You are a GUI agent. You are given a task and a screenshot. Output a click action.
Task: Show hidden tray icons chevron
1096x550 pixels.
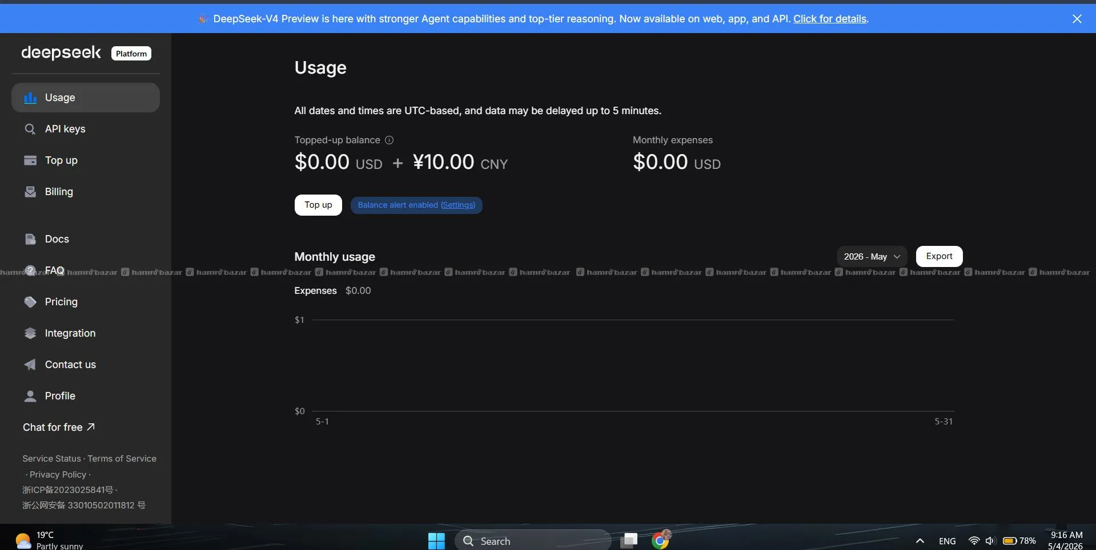point(920,541)
